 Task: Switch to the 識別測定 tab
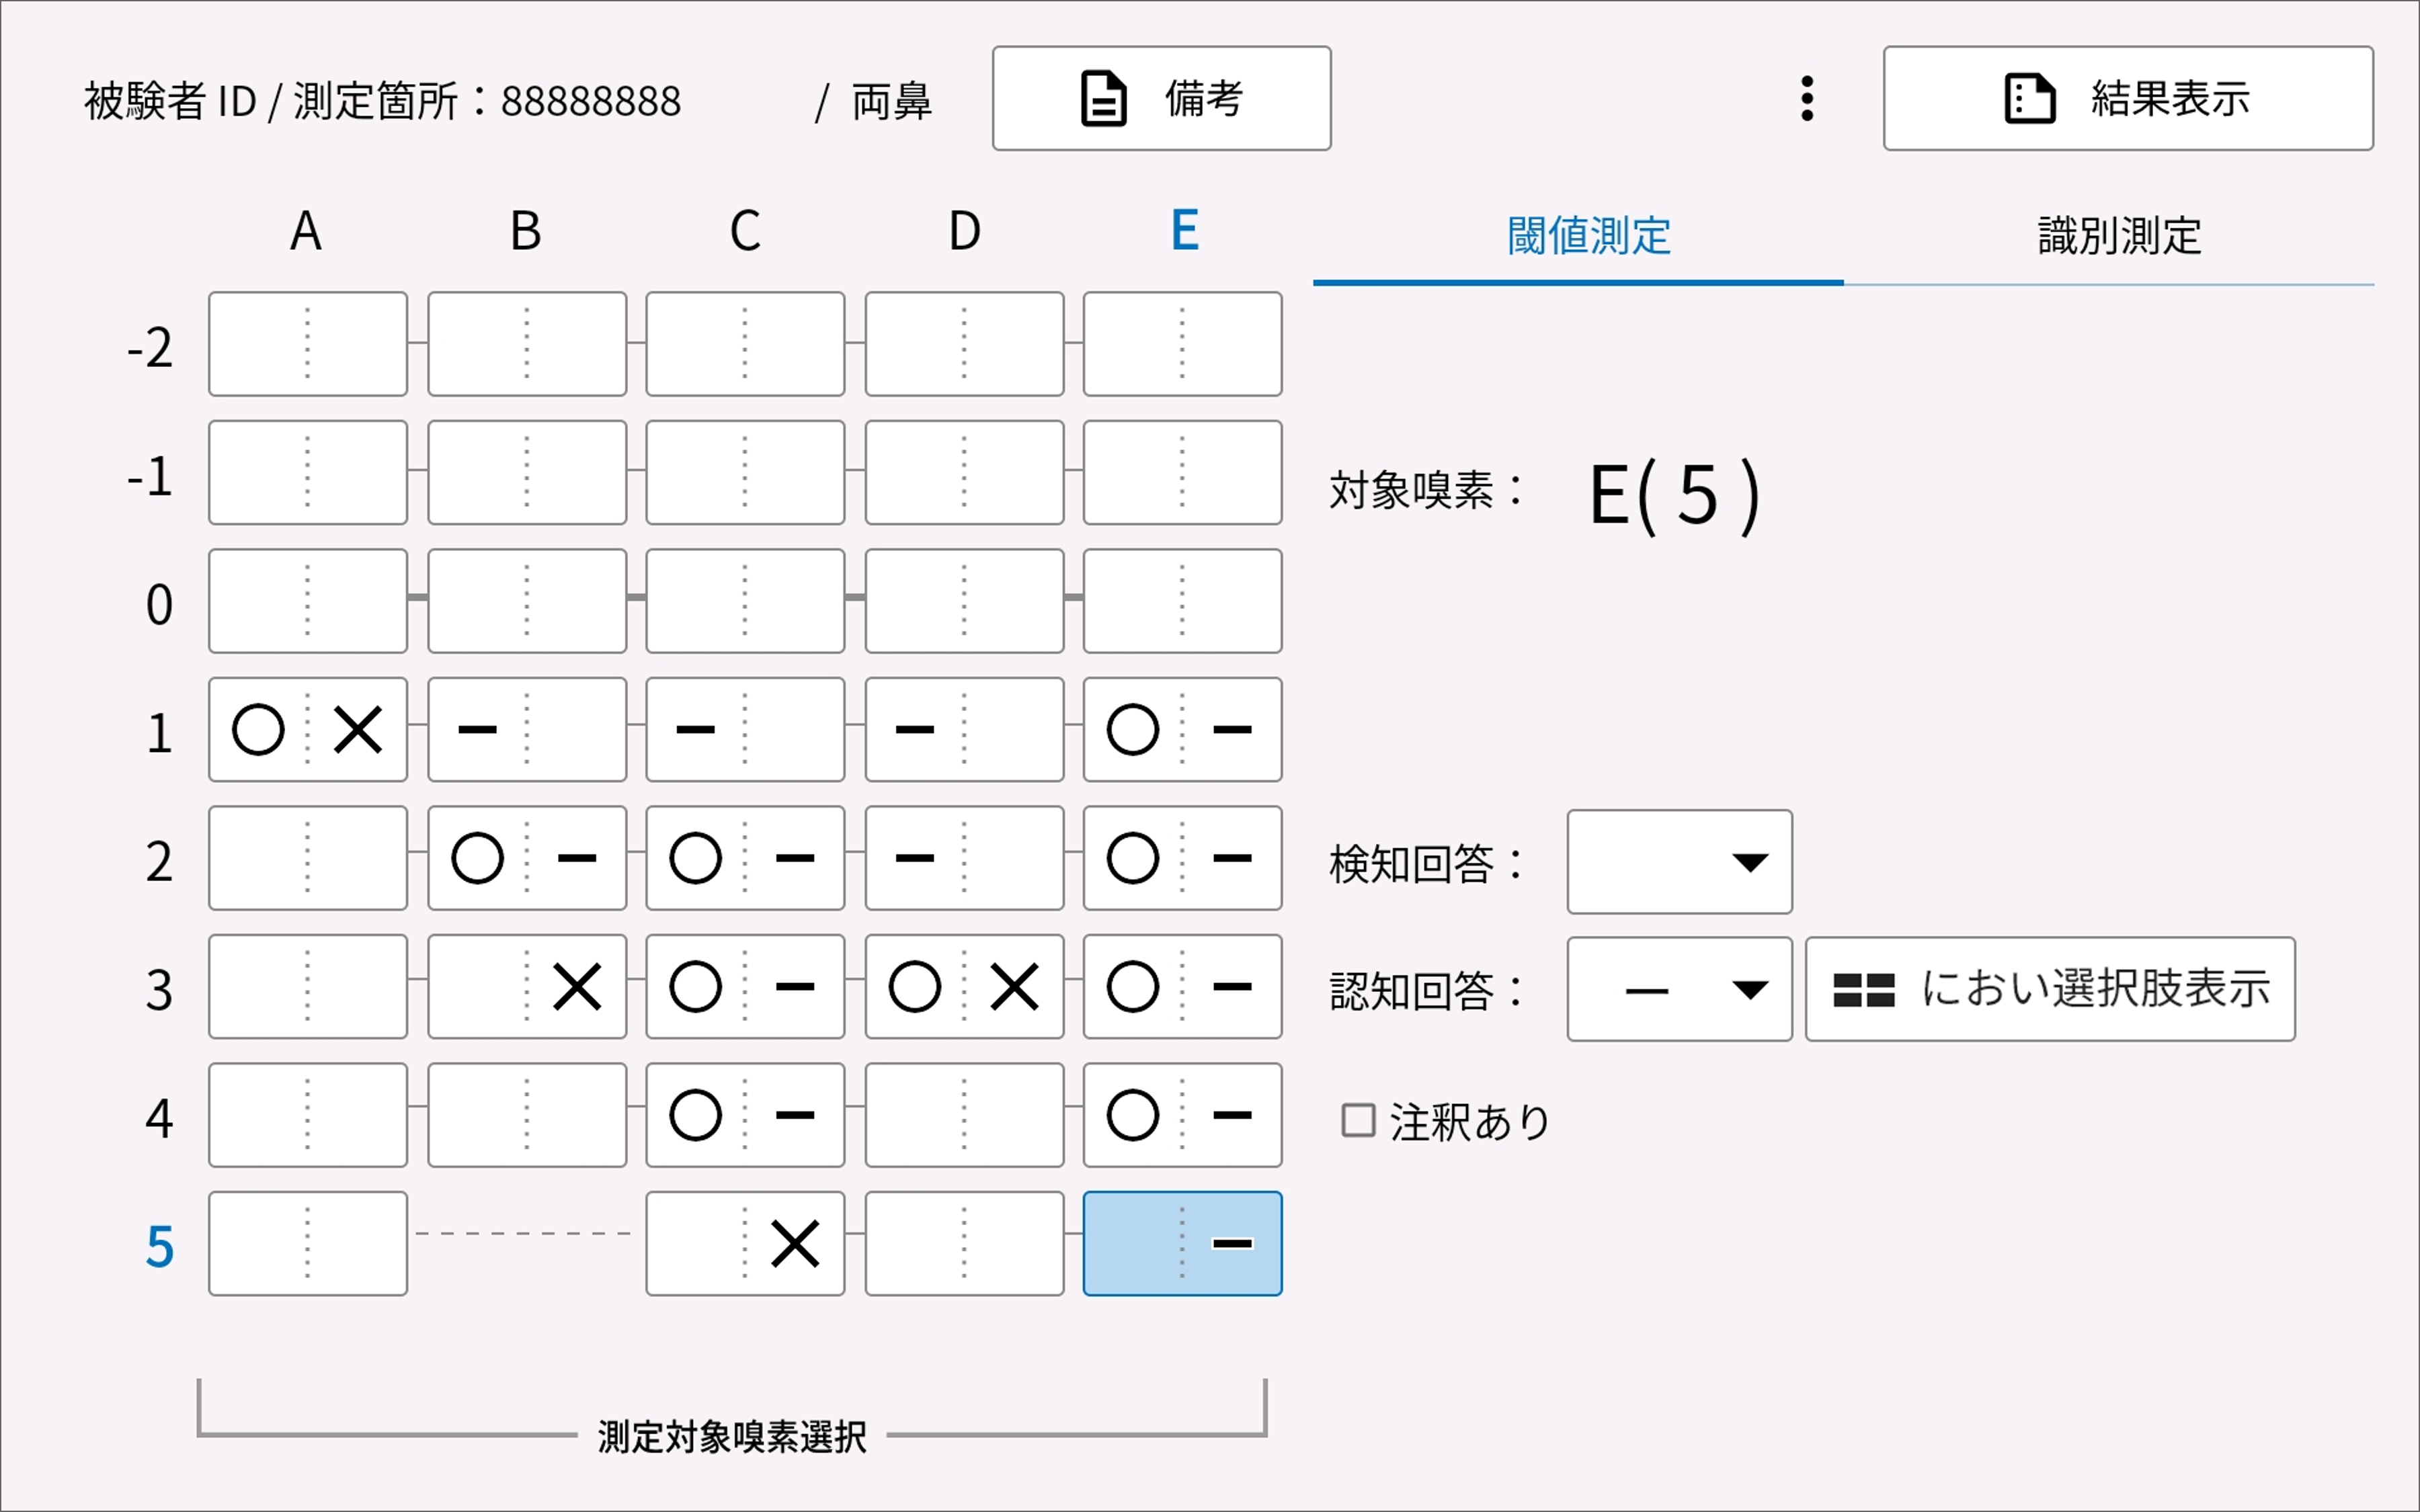(2119, 237)
